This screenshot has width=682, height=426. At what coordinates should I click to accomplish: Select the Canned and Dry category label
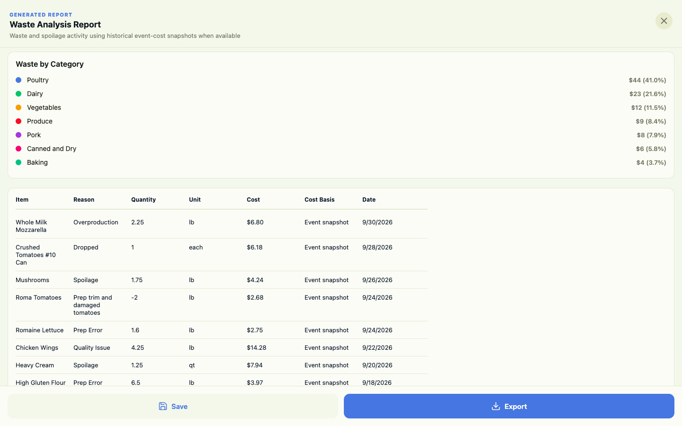click(52, 149)
